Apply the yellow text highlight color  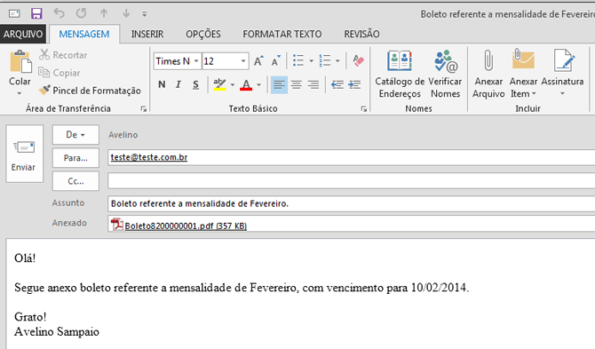click(x=219, y=84)
